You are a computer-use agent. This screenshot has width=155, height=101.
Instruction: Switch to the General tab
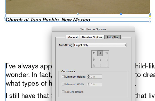pos(73,37)
